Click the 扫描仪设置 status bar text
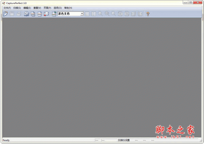Image resolution: width=204 pixels, height=144 pixels. coord(124,140)
